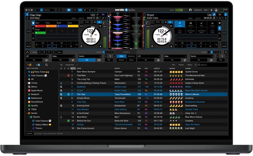Viewport: 253px width, 156px height.
Task: Trigger the red Start cue point
Action: click(40, 26)
